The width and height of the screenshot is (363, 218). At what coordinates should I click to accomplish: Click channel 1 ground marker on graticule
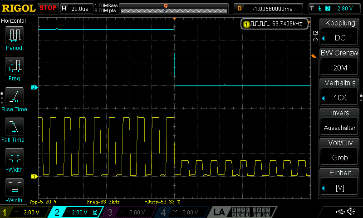tap(34, 177)
